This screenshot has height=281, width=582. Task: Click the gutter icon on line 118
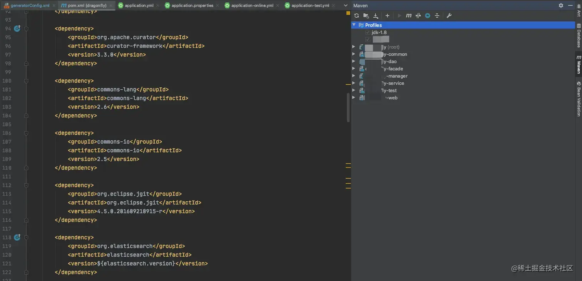tap(17, 238)
